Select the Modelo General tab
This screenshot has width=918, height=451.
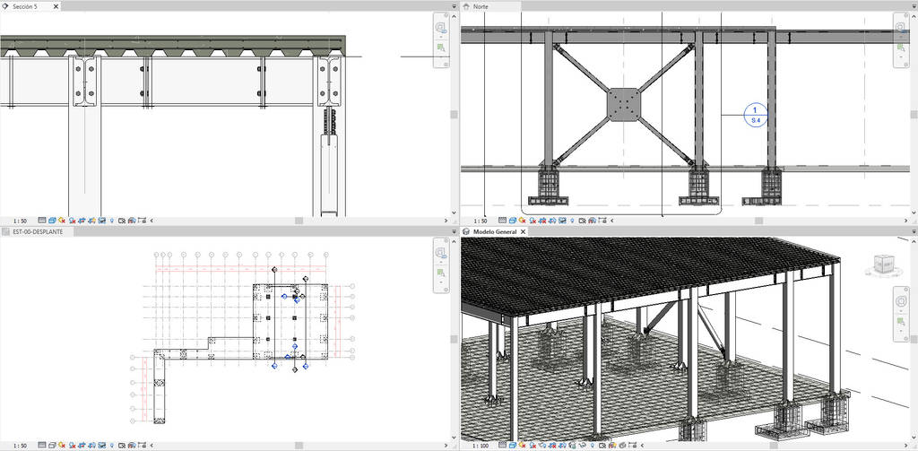pos(495,232)
